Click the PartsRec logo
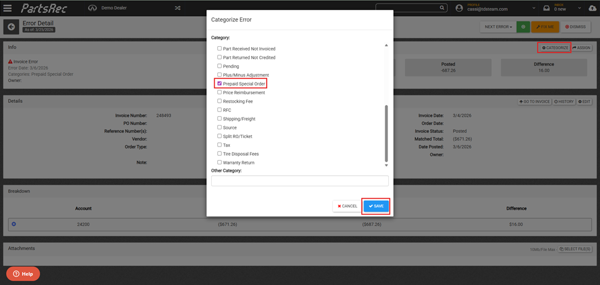 point(44,8)
